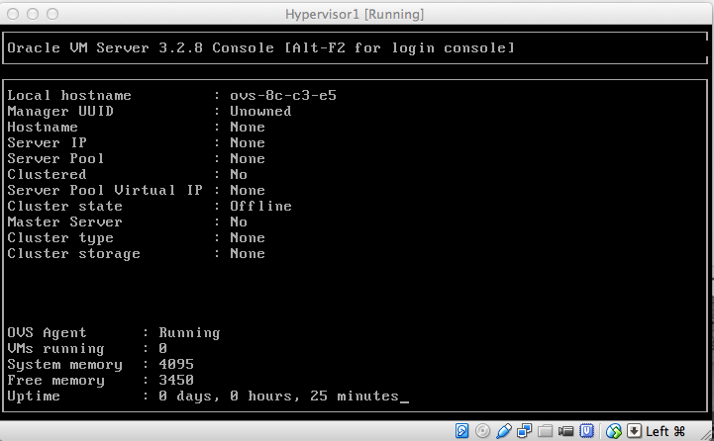
Task: Click the keyboard capture arrow indicator
Action: pyautogui.click(x=635, y=431)
